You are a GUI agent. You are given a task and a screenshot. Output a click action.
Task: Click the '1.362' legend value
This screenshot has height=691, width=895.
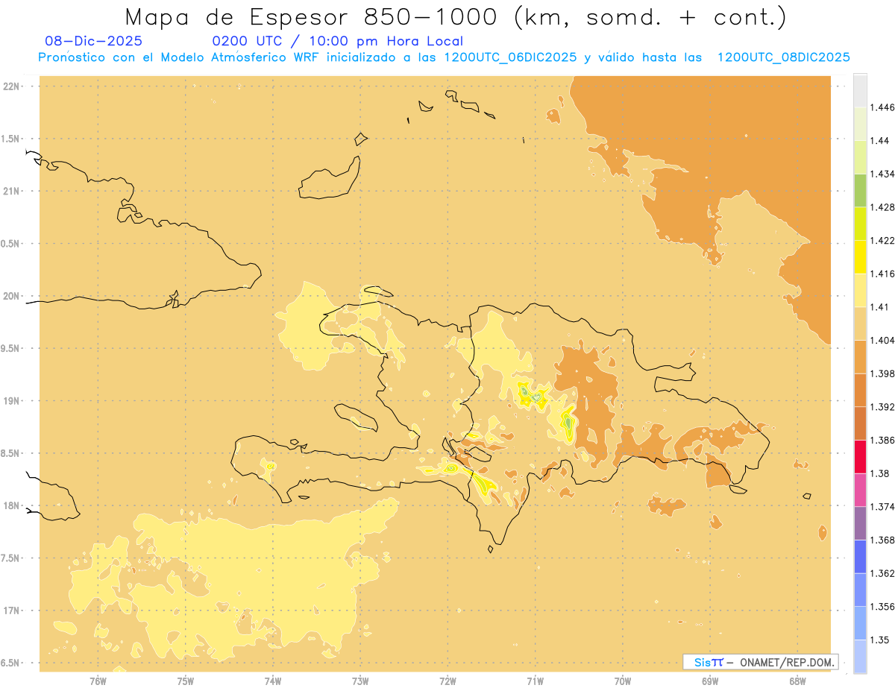(882, 573)
